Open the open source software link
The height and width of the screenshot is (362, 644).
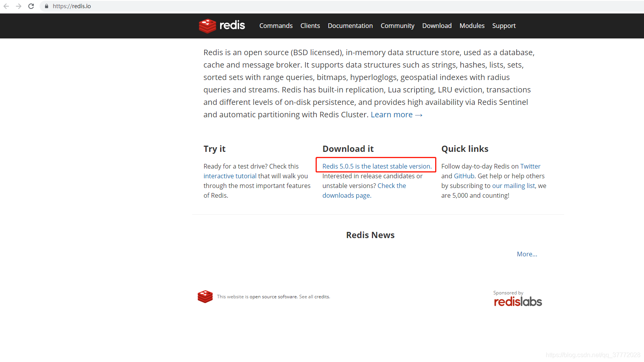pos(273,297)
